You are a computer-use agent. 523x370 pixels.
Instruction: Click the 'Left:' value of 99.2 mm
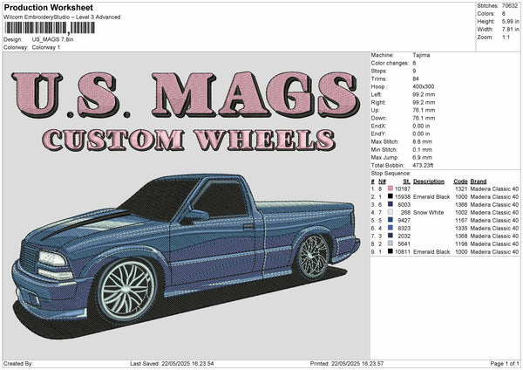pos(424,94)
